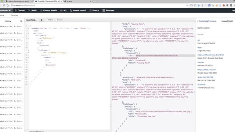Click the processed field on line 9
The image size is (235, 132).
point(44,45)
